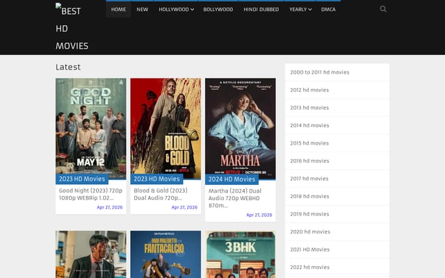This screenshot has width=445, height=278.
Task: Open the Good Night movie poster
Action: click(x=91, y=129)
